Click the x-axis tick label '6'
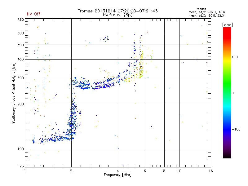Viewport: 248px width, 186px height. click(145, 171)
